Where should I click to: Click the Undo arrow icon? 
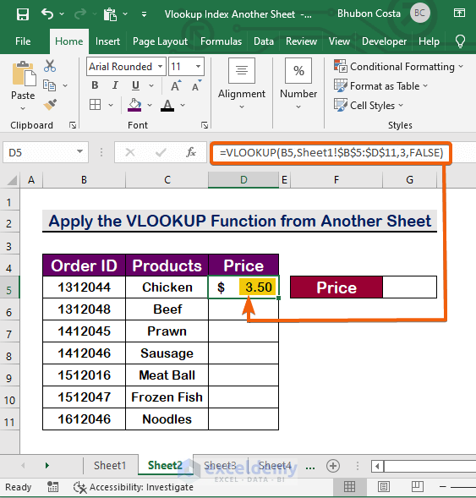(x=47, y=14)
